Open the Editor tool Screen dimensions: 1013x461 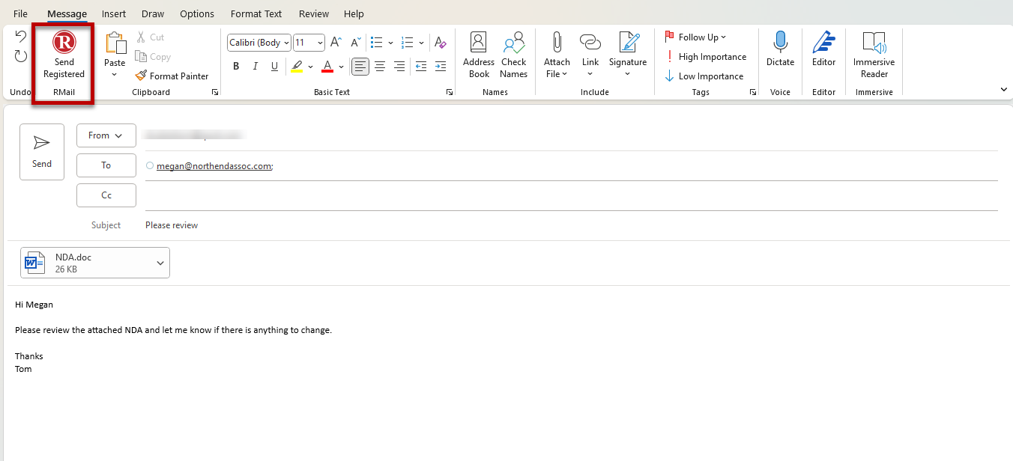(x=823, y=50)
